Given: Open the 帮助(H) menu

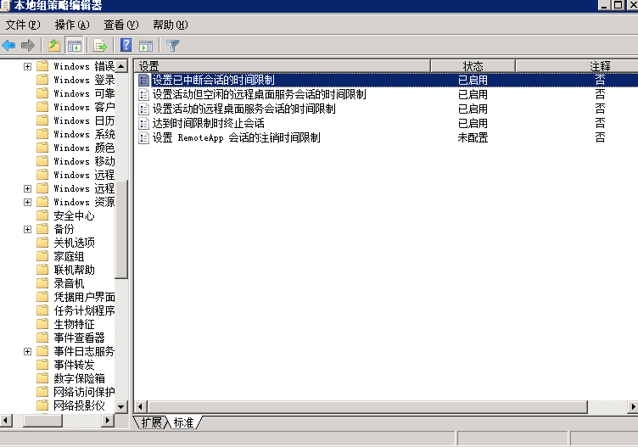Looking at the screenshot, I should click(x=170, y=25).
